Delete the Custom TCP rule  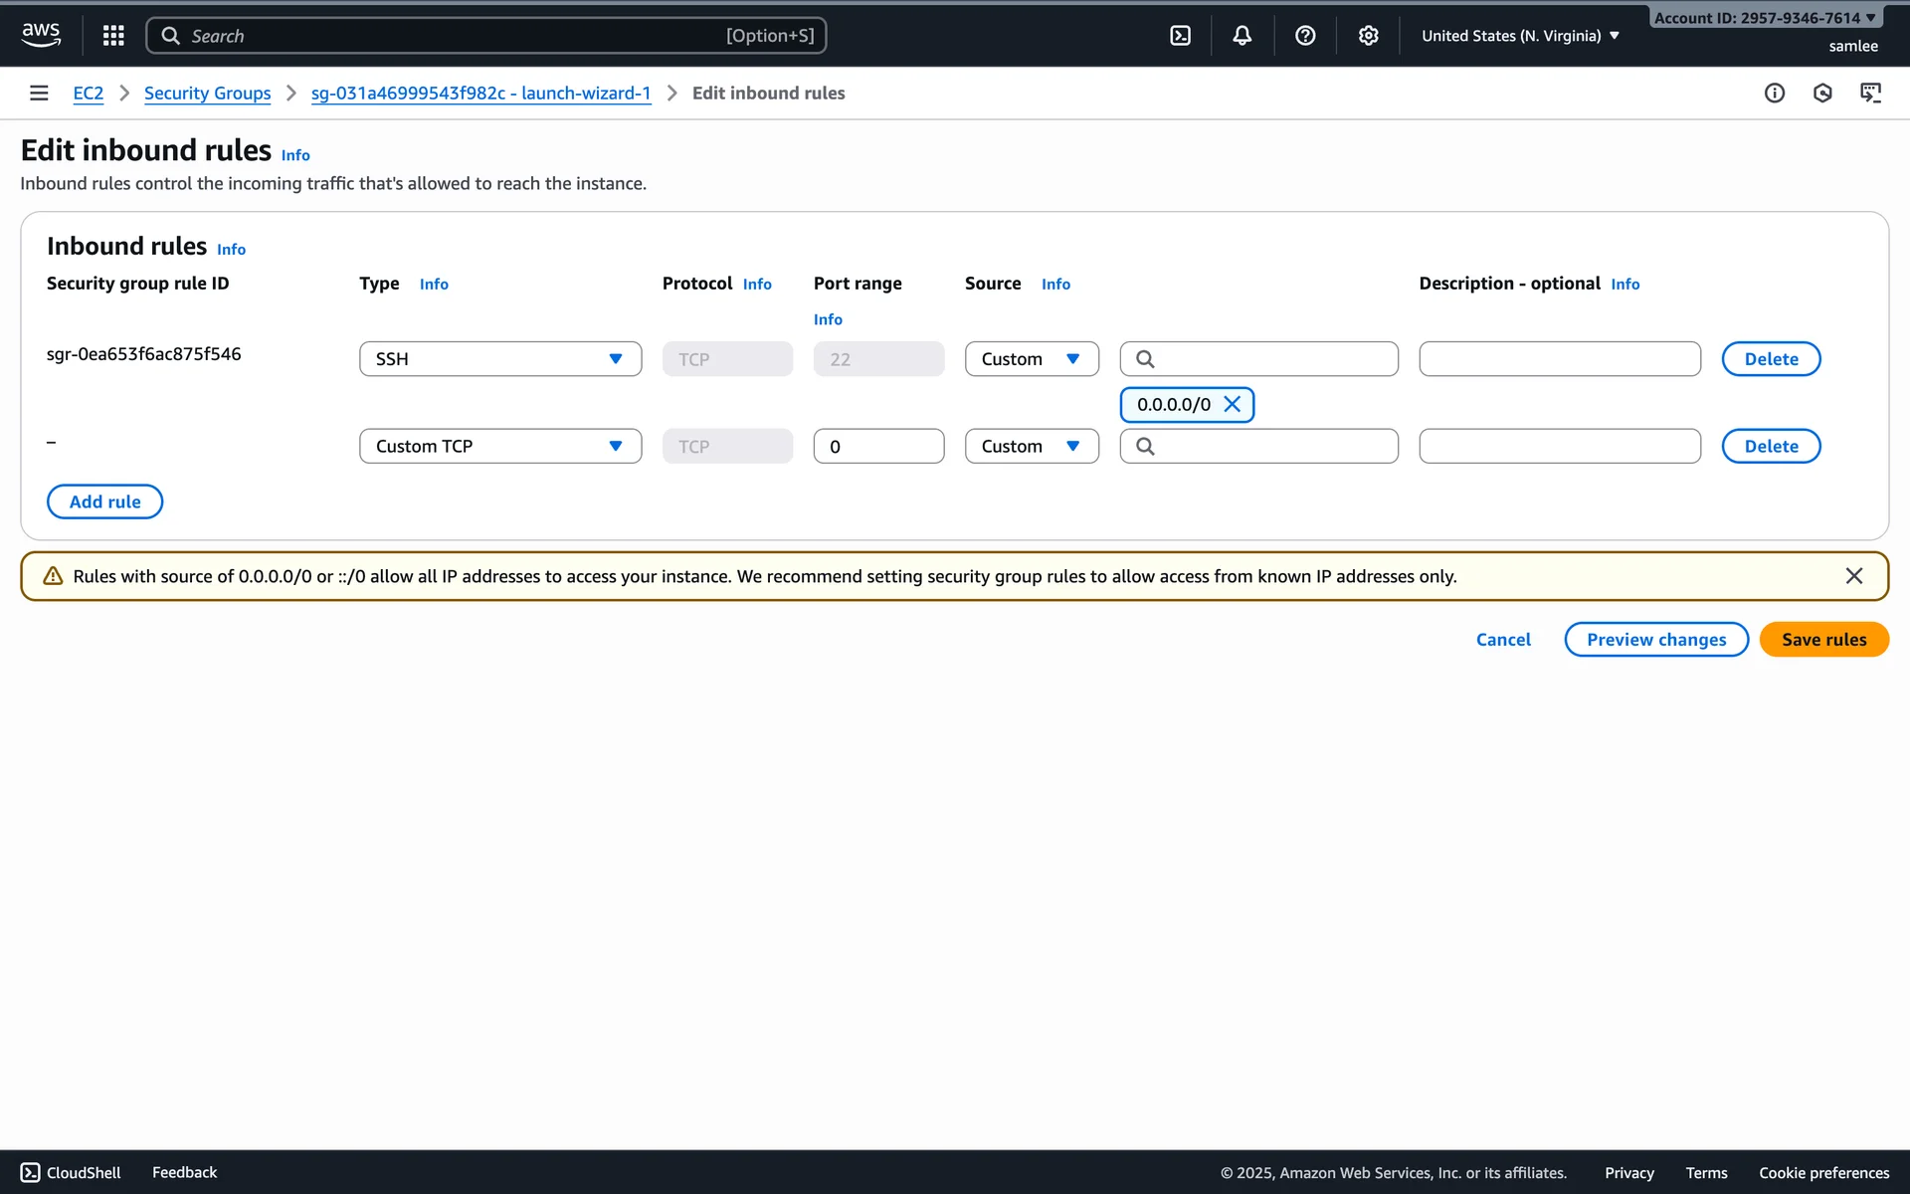point(1771,447)
